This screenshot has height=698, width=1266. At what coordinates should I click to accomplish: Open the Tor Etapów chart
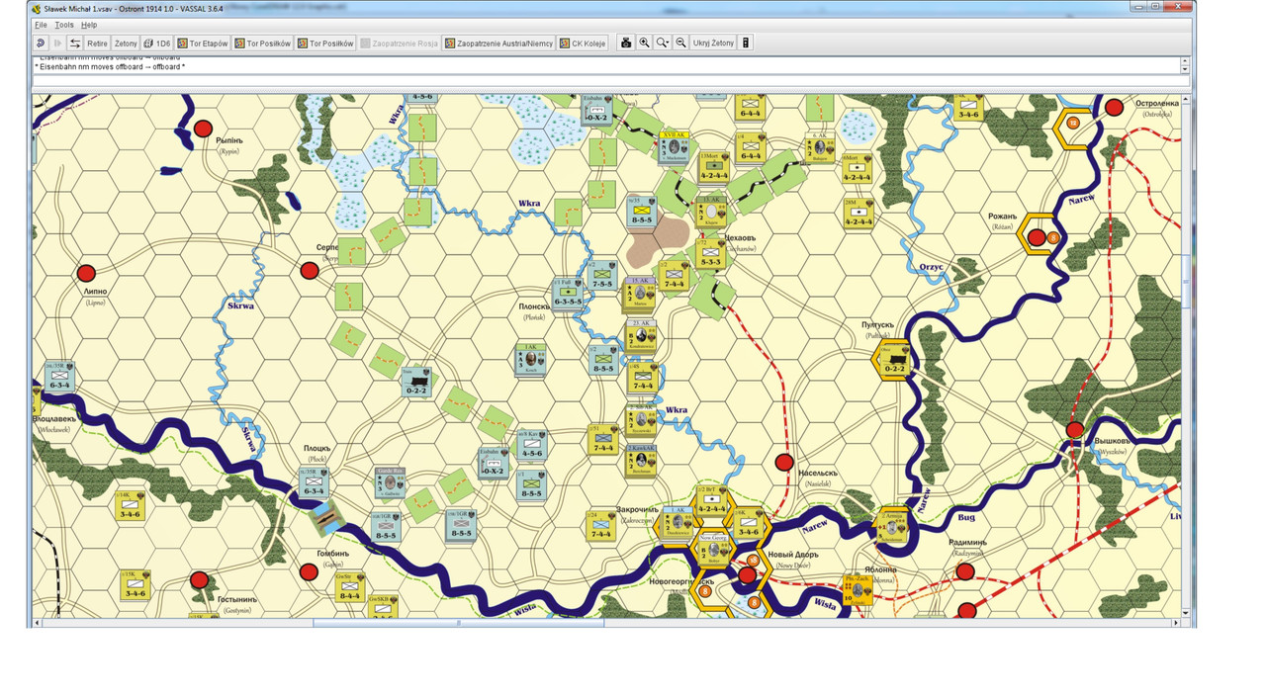pyautogui.click(x=203, y=44)
